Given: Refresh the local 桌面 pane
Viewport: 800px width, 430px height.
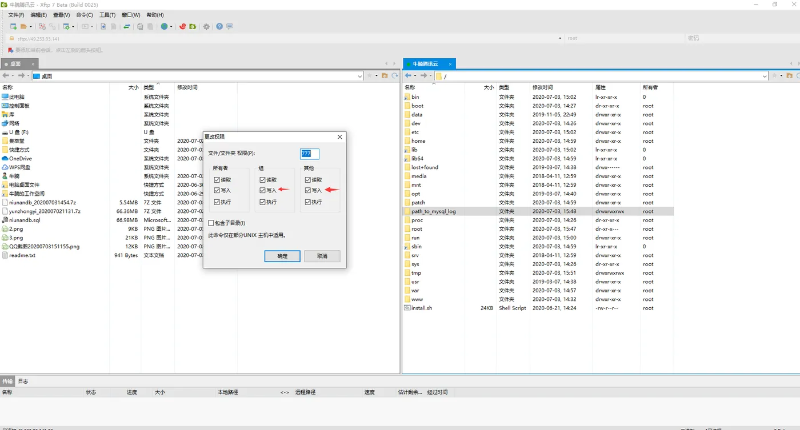Looking at the screenshot, I should (394, 75).
